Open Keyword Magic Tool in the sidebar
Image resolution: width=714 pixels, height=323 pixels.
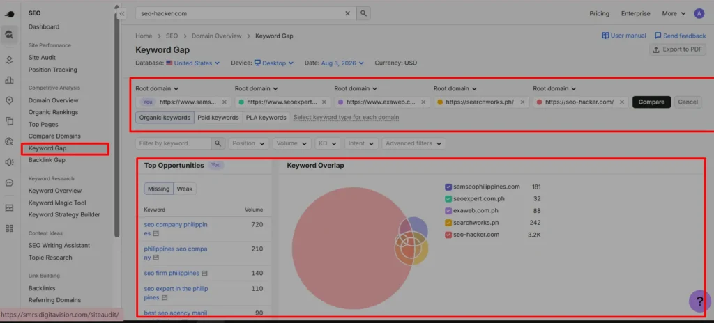click(x=57, y=203)
